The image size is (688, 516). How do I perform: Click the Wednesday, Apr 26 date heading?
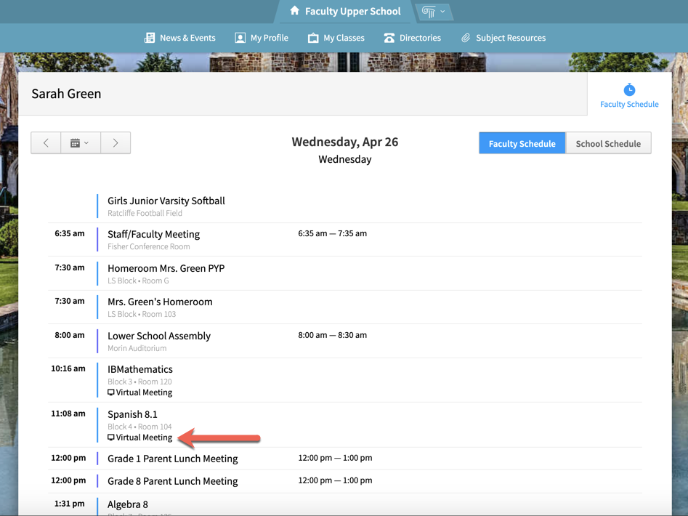345,142
